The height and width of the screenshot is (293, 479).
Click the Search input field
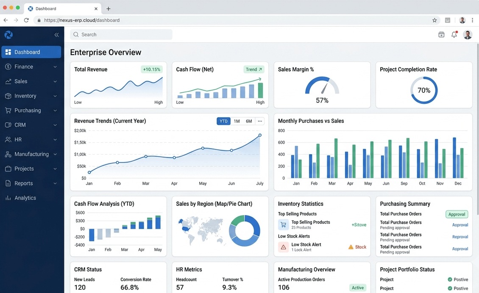(x=121, y=34)
